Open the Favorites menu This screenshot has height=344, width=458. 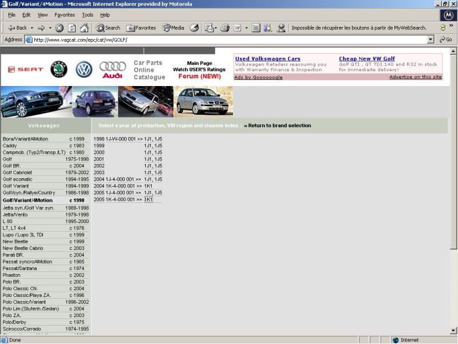(65, 15)
